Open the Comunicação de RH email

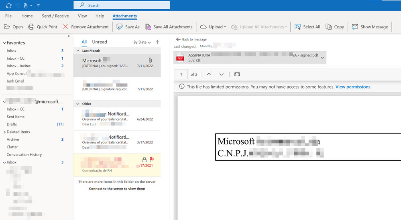117,165
